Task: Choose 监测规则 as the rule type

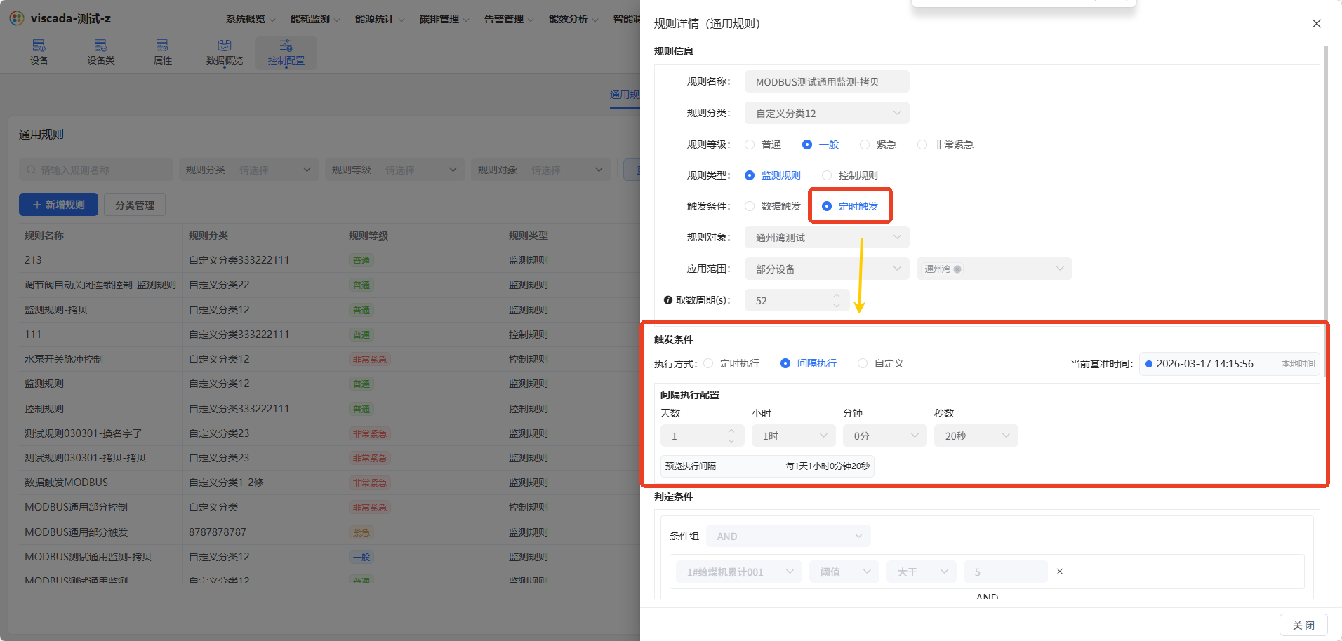Action: click(x=750, y=175)
